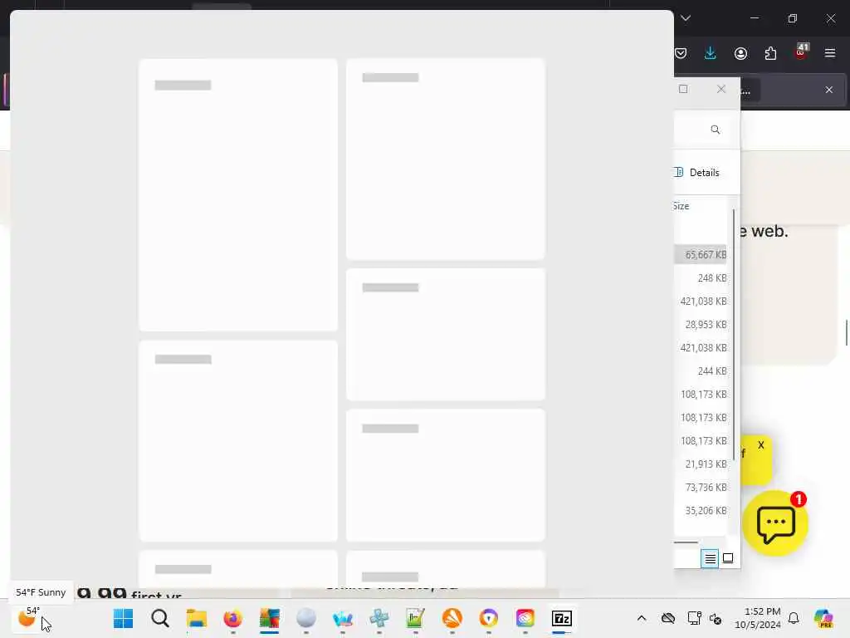Switch File Explorer to large thumbnails view
Viewport: 850px width, 638px height.
(x=728, y=558)
